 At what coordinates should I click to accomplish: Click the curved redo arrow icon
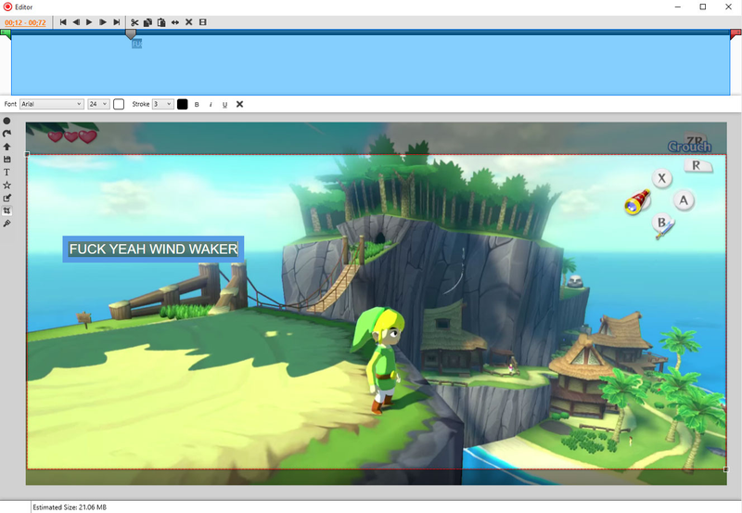[6, 134]
